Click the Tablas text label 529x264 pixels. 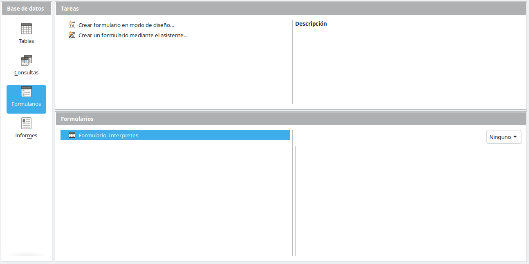pos(26,41)
